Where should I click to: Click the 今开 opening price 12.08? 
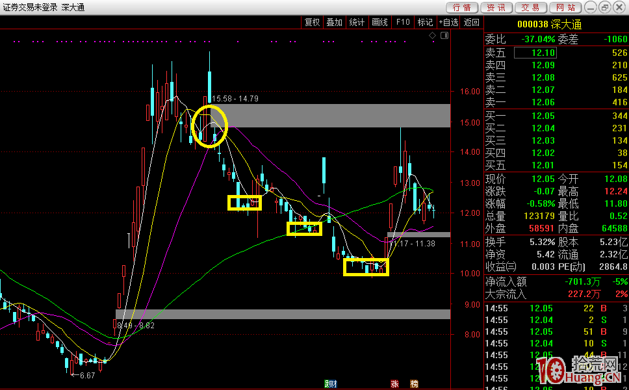click(616, 179)
